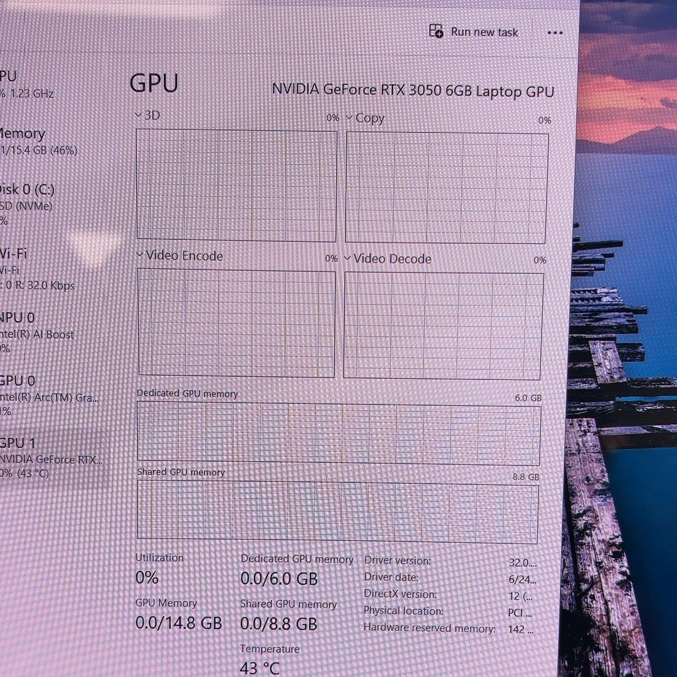Click the 0.0/8.8 GB shared memory value
677x677 pixels.
pyautogui.click(x=278, y=624)
